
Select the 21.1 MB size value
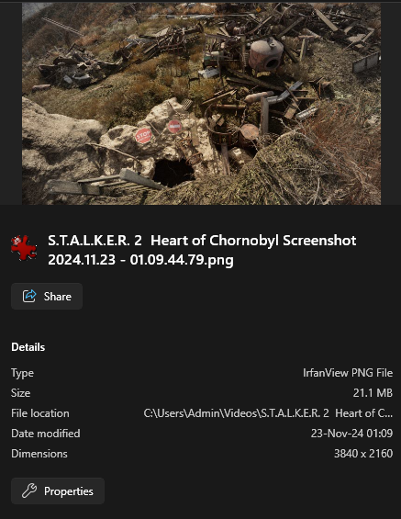(373, 393)
